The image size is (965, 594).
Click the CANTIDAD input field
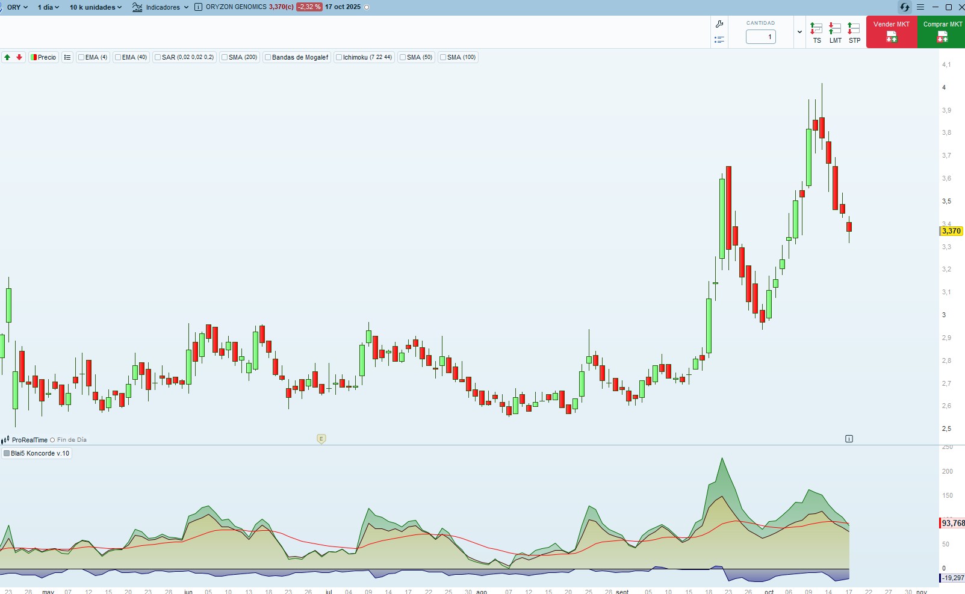(x=760, y=37)
